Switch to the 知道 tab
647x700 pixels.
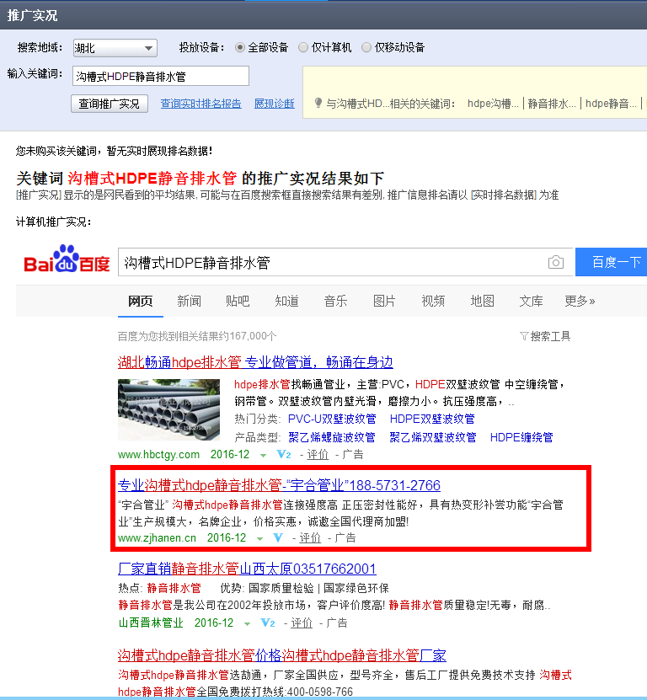(x=286, y=301)
